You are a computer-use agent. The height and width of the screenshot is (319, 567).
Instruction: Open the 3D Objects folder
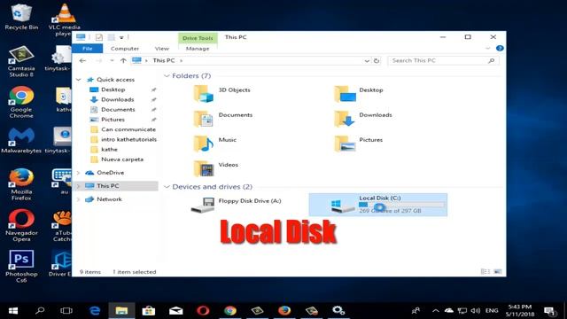point(221,93)
